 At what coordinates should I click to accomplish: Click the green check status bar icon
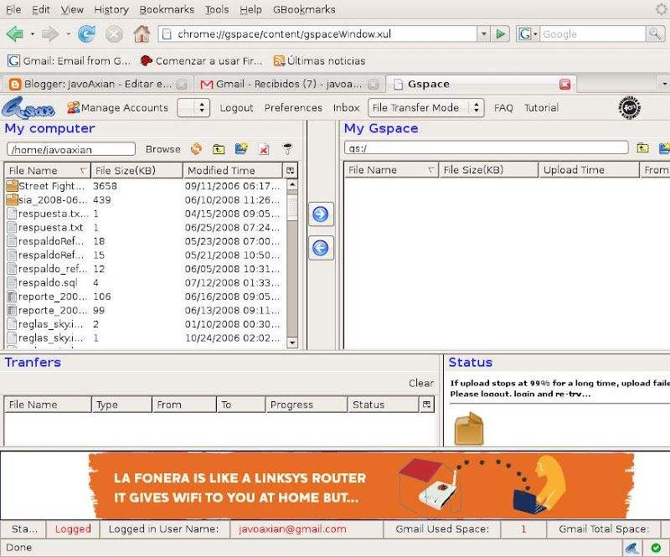[656, 548]
